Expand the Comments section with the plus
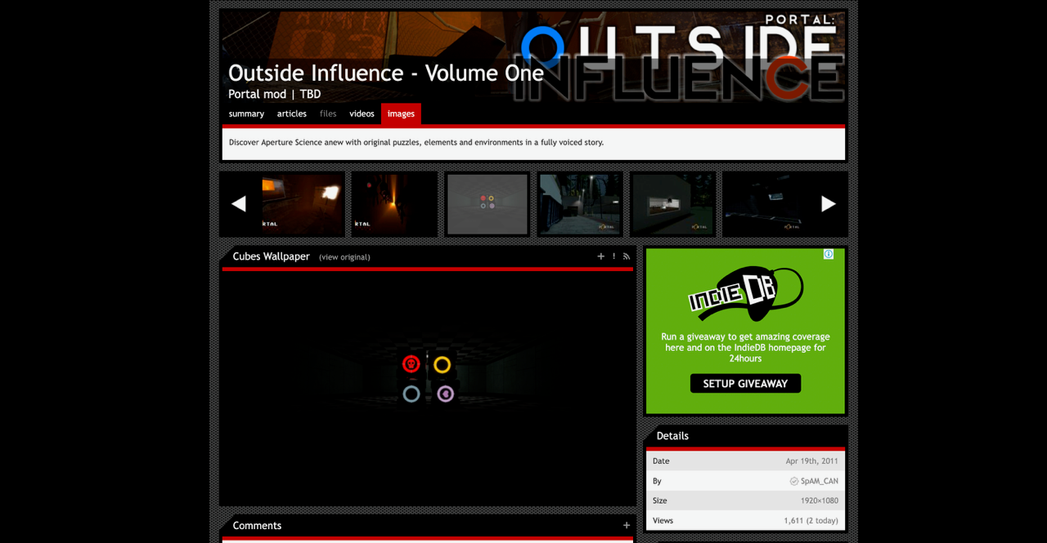 (x=626, y=525)
